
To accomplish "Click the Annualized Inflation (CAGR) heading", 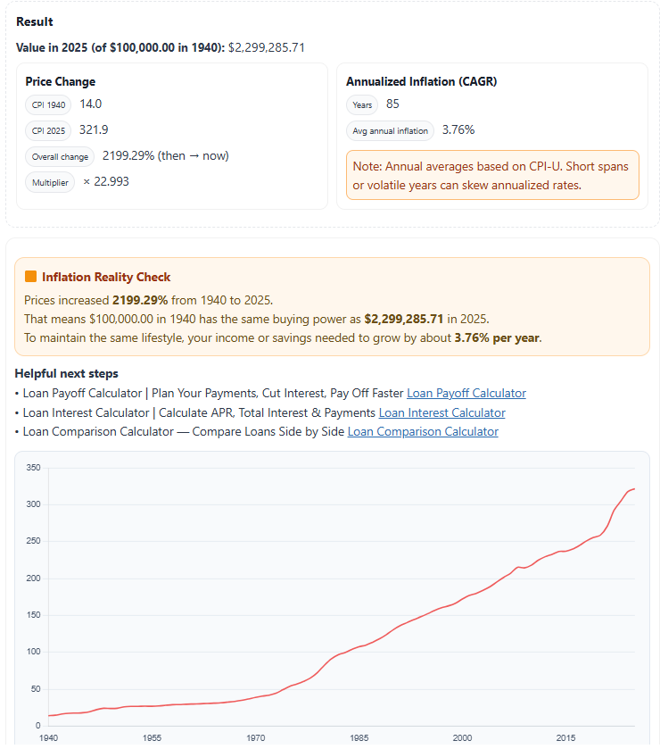I will tap(422, 81).
